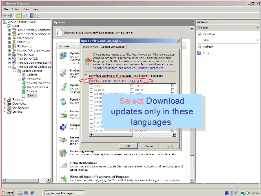The image size is (261, 196).
Task: Click the Products and Classifications icon
Action: (63, 73)
